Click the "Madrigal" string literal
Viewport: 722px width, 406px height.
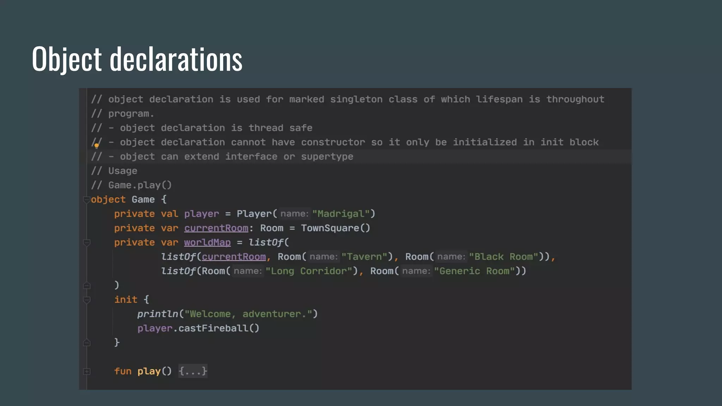(x=341, y=214)
